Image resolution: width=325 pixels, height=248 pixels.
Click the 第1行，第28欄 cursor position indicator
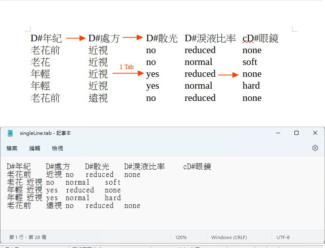coord(28,237)
